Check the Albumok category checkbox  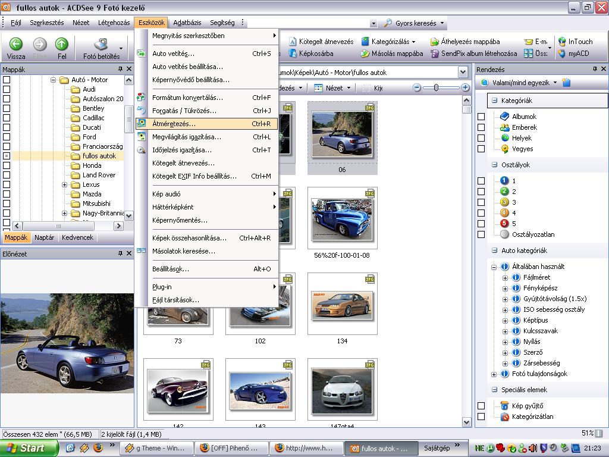(481, 117)
